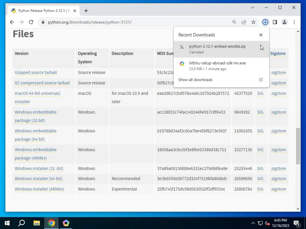Open network status tray icon
Image resolution: width=306 pixels, height=229 pixels.
pos(260,223)
